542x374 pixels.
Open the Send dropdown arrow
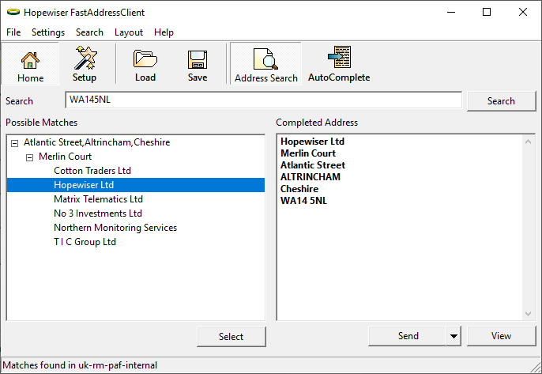click(x=454, y=336)
